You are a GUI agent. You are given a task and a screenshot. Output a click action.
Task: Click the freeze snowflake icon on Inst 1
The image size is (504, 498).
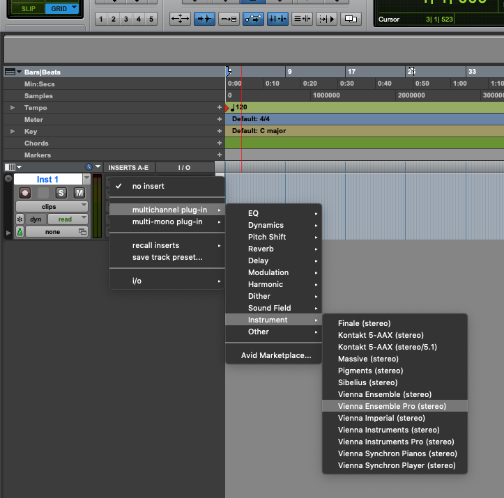20,219
